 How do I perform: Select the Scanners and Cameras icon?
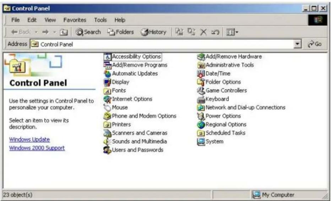[108, 133]
